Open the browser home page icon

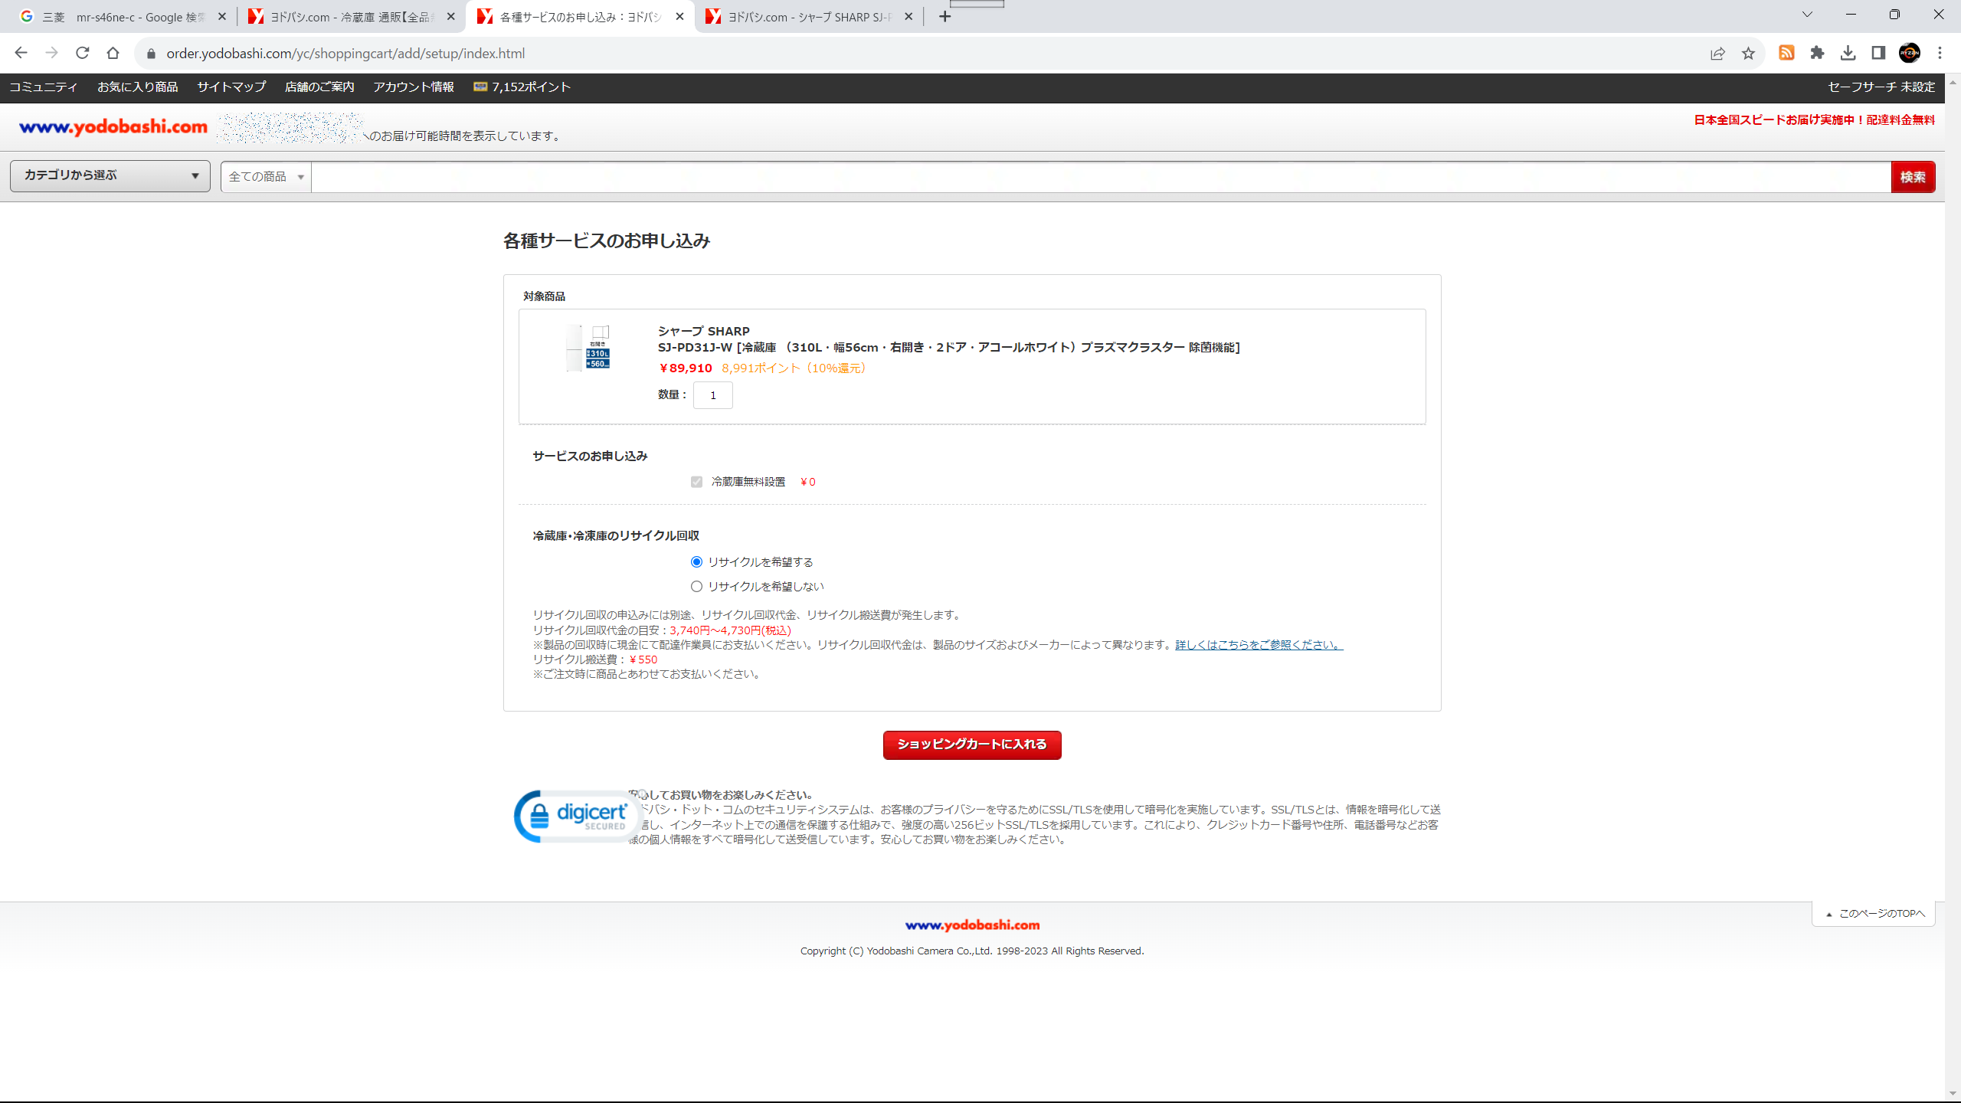(x=113, y=53)
